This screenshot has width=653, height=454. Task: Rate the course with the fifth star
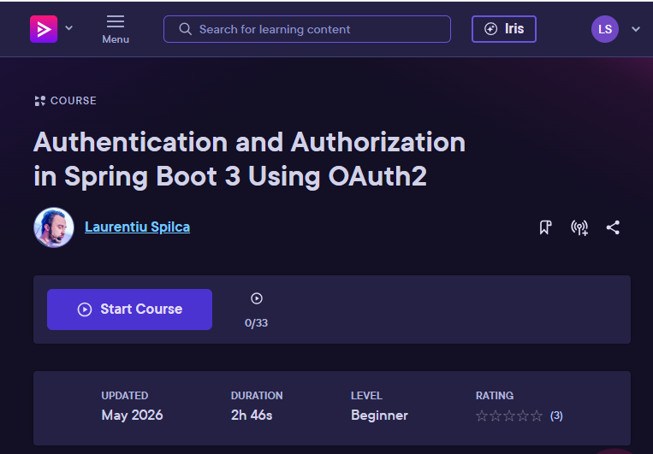click(x=537, y=416)
